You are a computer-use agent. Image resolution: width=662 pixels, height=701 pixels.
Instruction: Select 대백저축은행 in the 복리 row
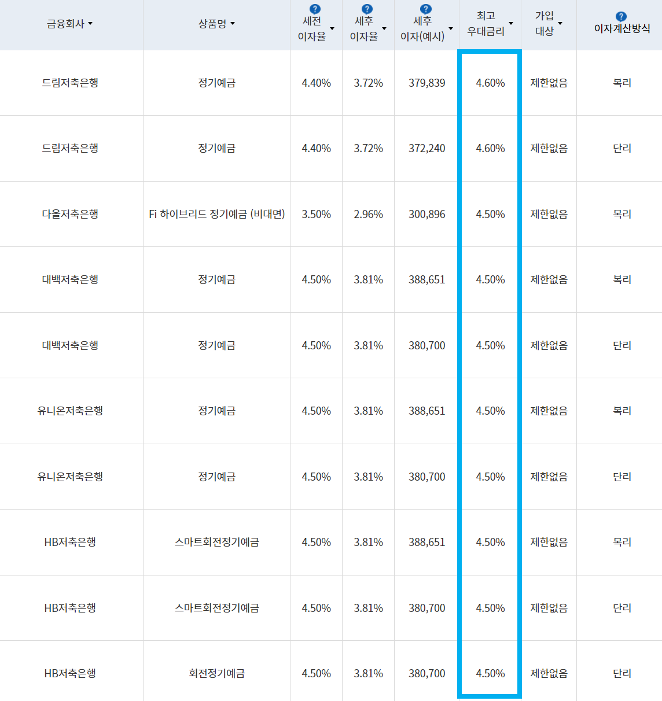click(70, 279)
